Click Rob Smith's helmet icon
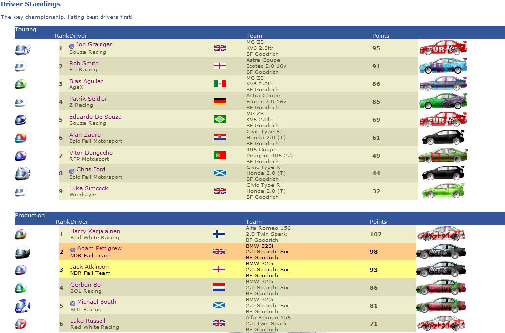 tap(20, 67)
